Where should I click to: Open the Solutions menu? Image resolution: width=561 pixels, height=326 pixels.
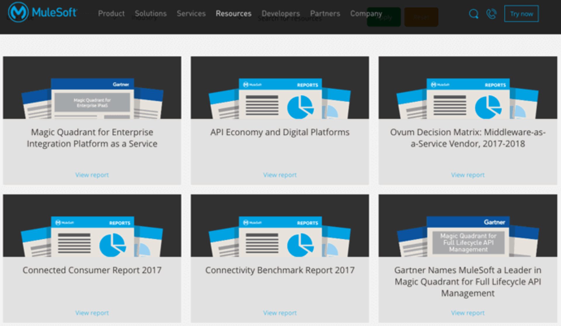(150, 13)
